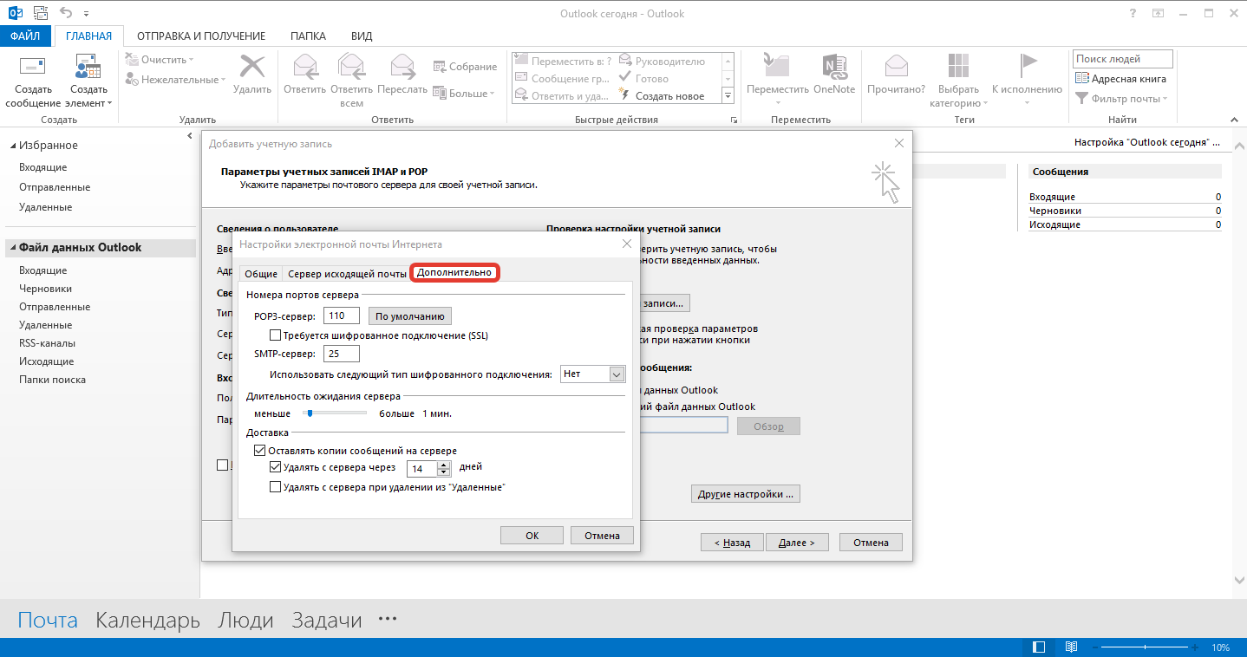This screenshot has height=657, width=1247.
Task: Click the Reply (Ответить) icon
Action: tap(304, 67)
